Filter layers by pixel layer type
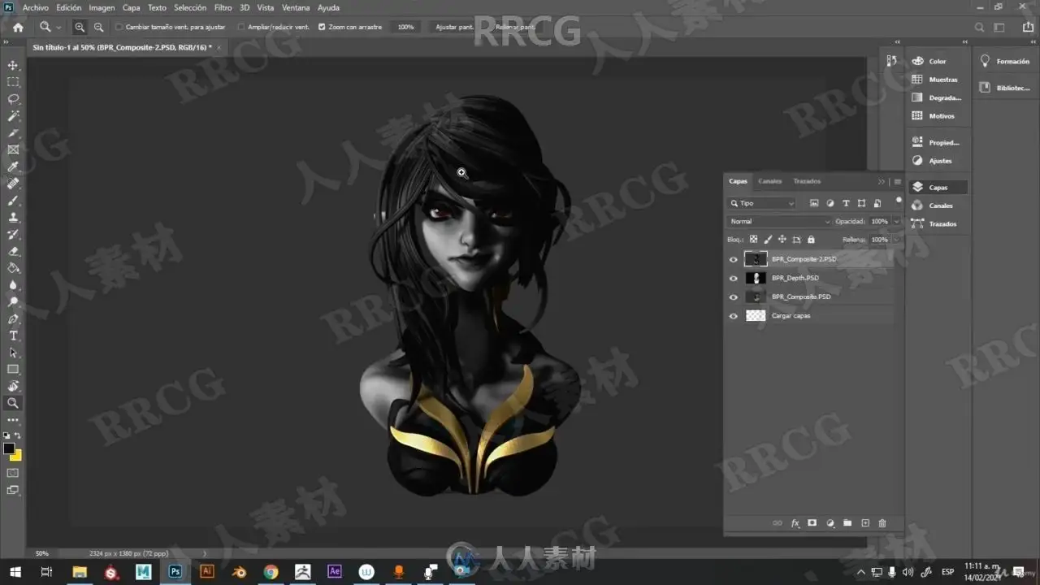1040x585 pixels. click(x=814, y=203)
